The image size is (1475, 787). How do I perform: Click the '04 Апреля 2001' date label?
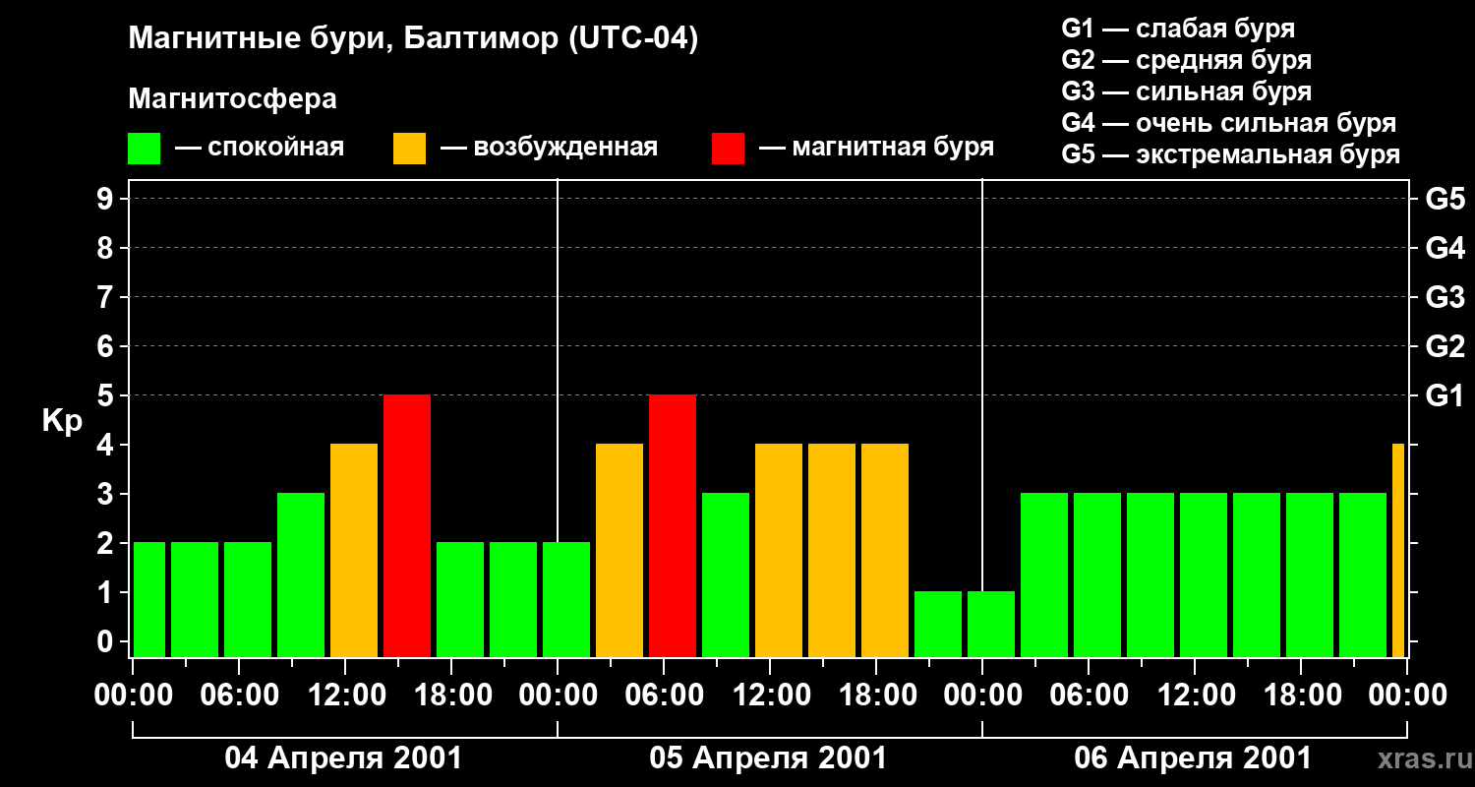[x=343, y=758]
